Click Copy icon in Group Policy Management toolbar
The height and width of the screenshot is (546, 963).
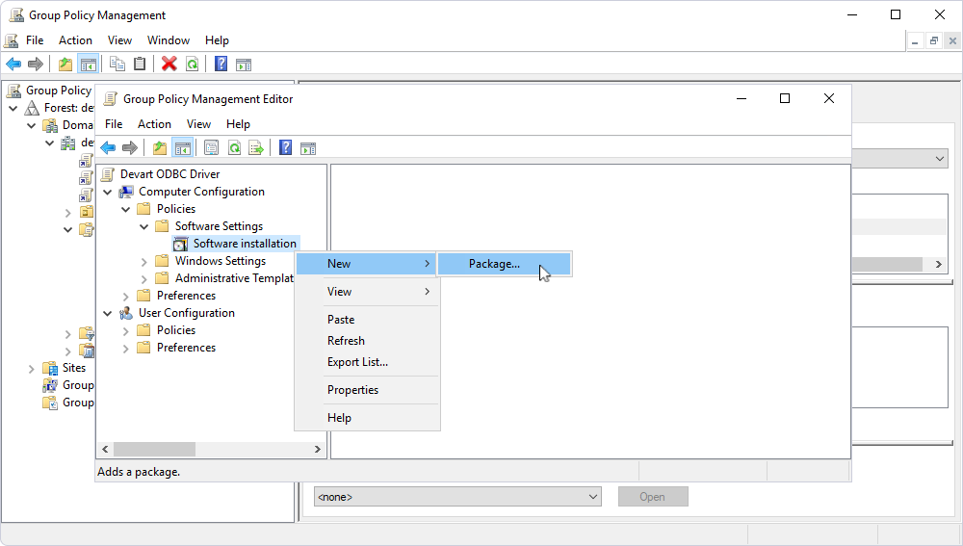[117, 64]
